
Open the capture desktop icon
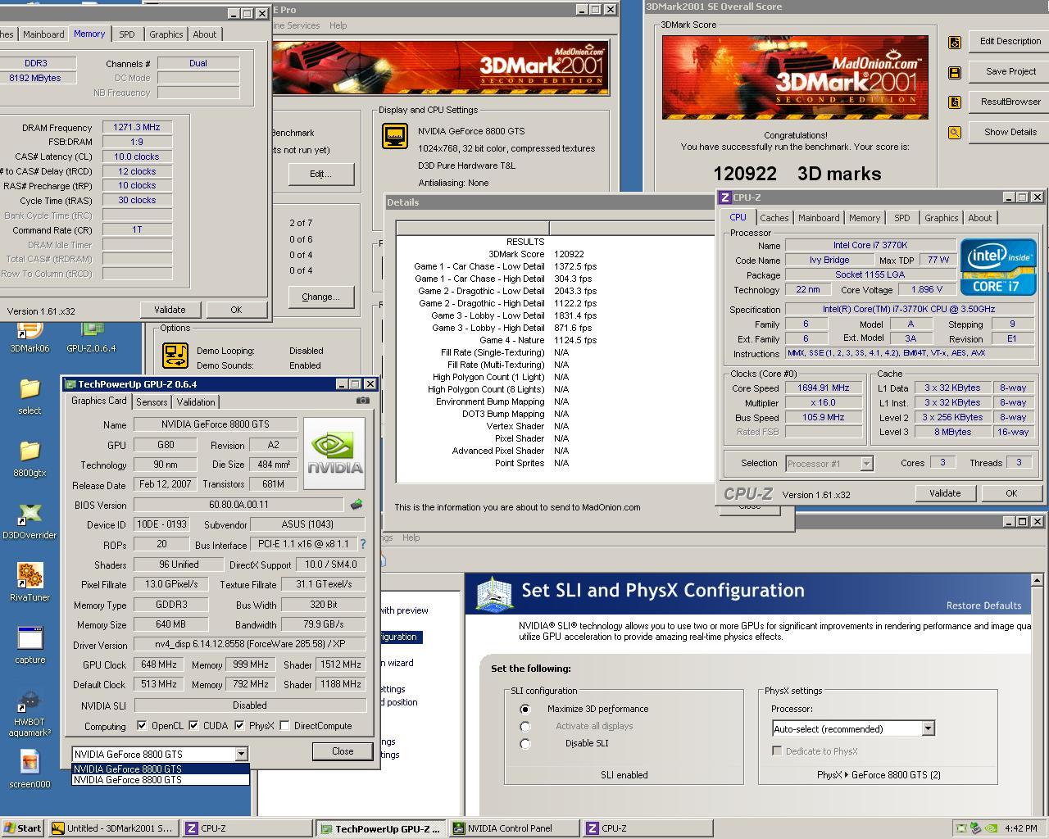(30, 646)
